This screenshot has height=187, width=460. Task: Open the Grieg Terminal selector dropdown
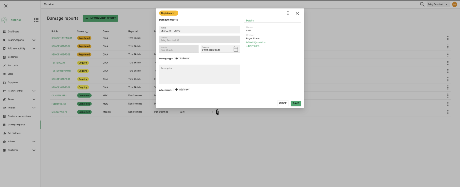point(438,4)
